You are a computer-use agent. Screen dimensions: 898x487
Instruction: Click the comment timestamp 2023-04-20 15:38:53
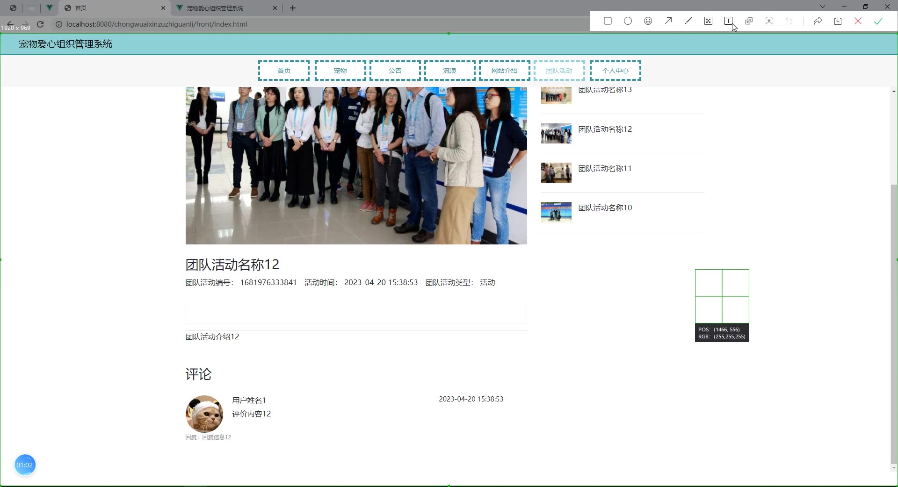coord(471,399)
